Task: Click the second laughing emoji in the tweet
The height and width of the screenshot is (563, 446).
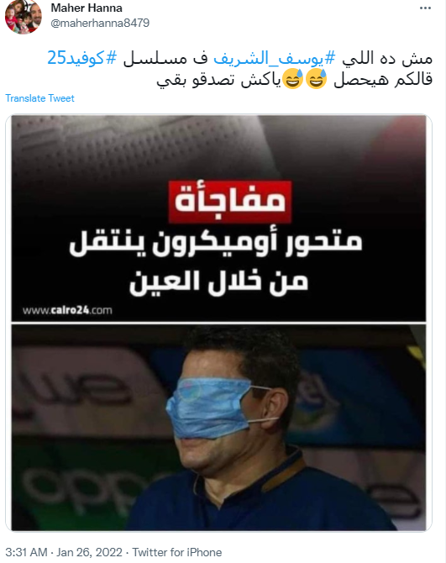Action: 293,79
